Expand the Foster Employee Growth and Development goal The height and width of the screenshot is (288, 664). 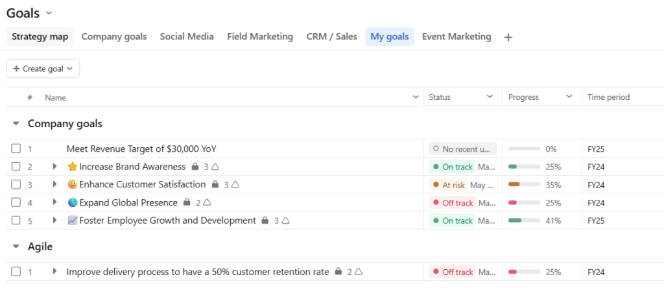pos(54,221)
